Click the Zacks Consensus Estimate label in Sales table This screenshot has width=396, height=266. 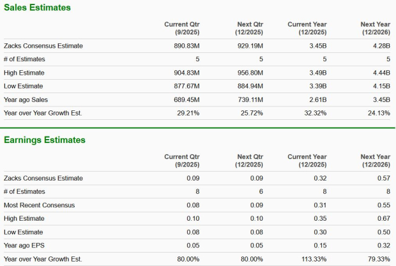[x=43, y=46]
